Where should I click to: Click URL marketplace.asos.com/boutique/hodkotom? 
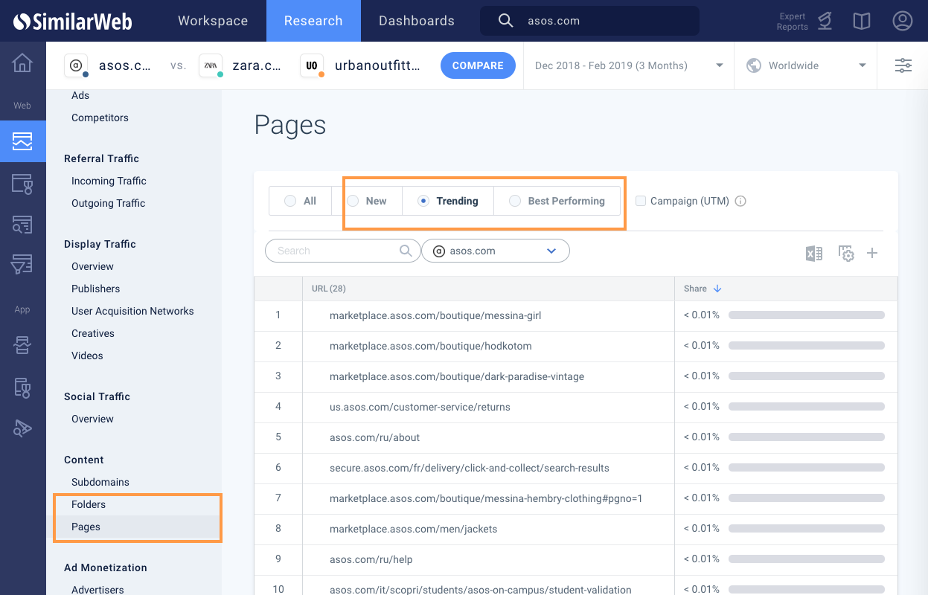click(x=431, y=346)
